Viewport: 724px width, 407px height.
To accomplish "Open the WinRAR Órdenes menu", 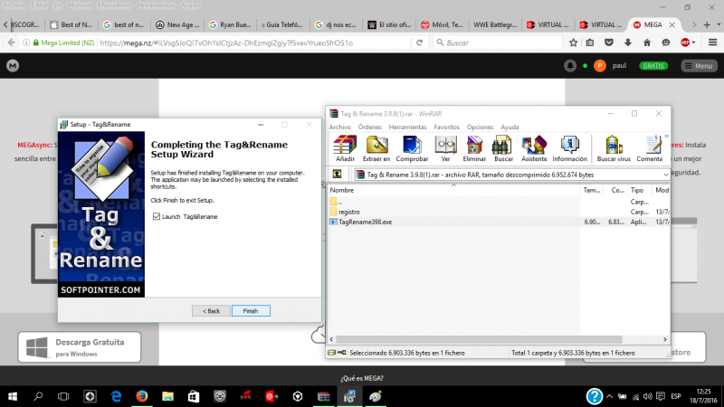I will pyautogui.click(x=370, y=127).
